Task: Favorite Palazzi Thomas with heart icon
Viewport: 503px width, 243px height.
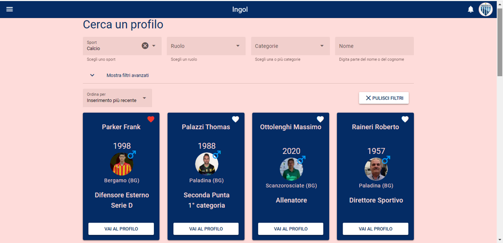Action: (235, 119)
